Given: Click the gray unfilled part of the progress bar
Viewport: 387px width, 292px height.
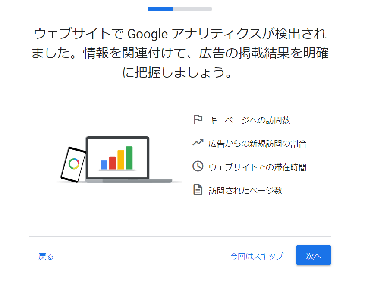Looking at the screenshot, I should point(193,9).
